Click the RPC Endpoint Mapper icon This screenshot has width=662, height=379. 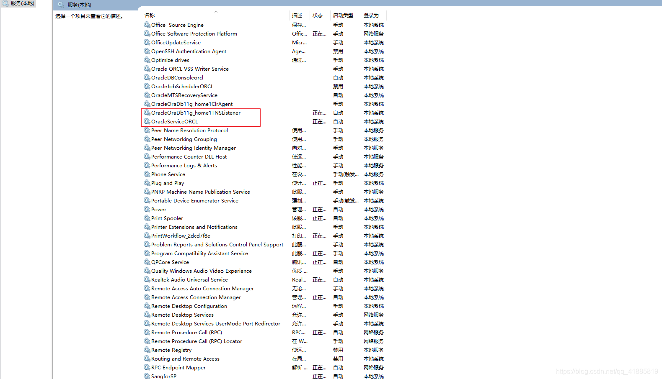pyautogui.click(x=147, y=367)
